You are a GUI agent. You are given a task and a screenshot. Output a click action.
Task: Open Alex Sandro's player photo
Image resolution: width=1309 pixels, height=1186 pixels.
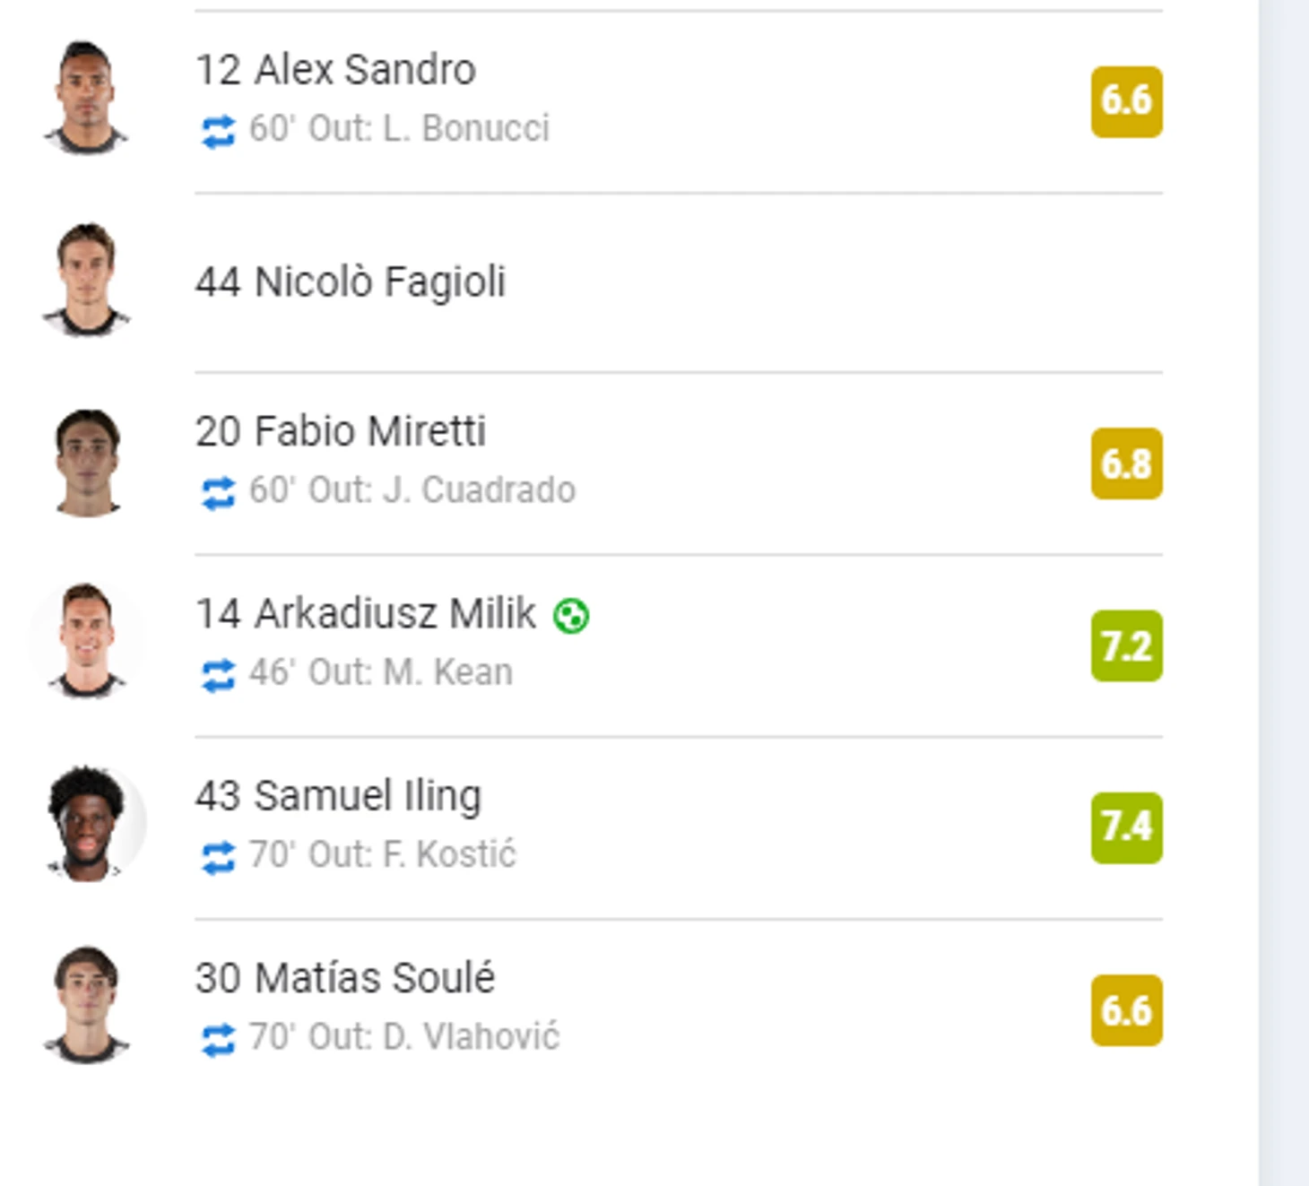86,99
